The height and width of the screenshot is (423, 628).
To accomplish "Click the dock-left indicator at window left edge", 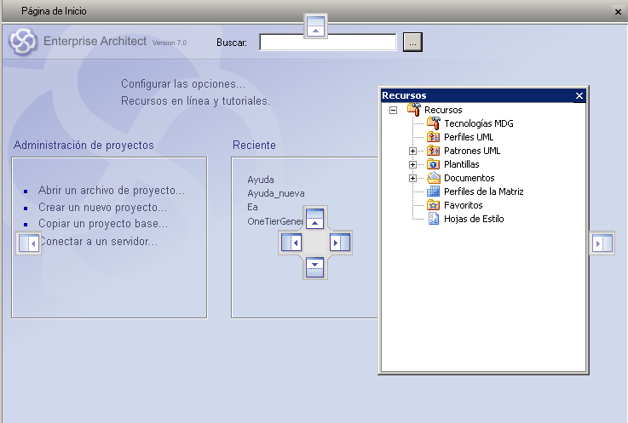I will (29, 243).
